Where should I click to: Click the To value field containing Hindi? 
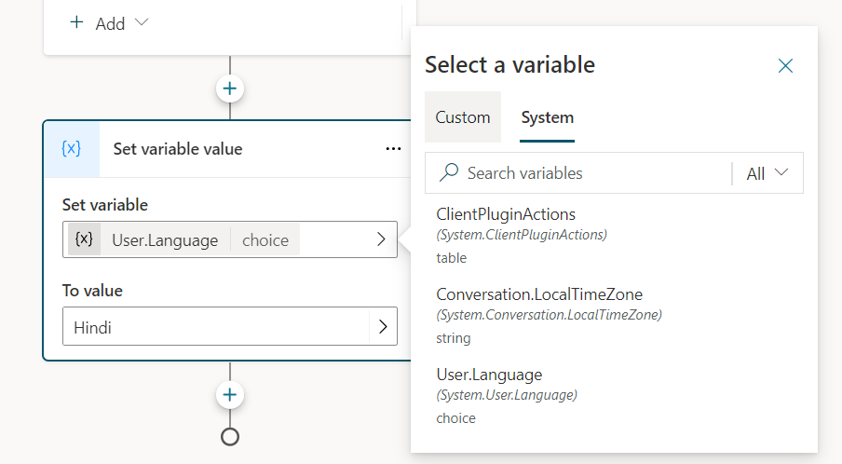[214, 328]
